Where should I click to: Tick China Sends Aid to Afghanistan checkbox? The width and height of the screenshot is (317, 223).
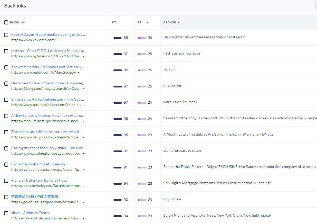(x=6, y=100)
